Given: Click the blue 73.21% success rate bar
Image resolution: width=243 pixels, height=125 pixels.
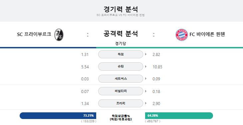Looking at the screenshot, I should (58, 116).
